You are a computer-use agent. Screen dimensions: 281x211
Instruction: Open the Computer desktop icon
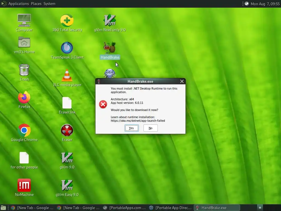pos(24,20)
